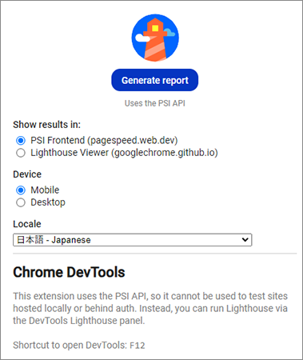303x360 pixels.
Task: Click the 'Show results in:' heading
Action: point(47,125)
